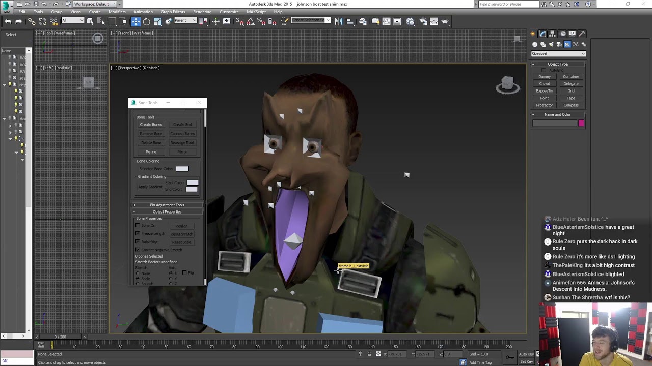Screen dimensions: 652x366
Task: Collapse the Object Type rollout
Action: pos(558,64)
